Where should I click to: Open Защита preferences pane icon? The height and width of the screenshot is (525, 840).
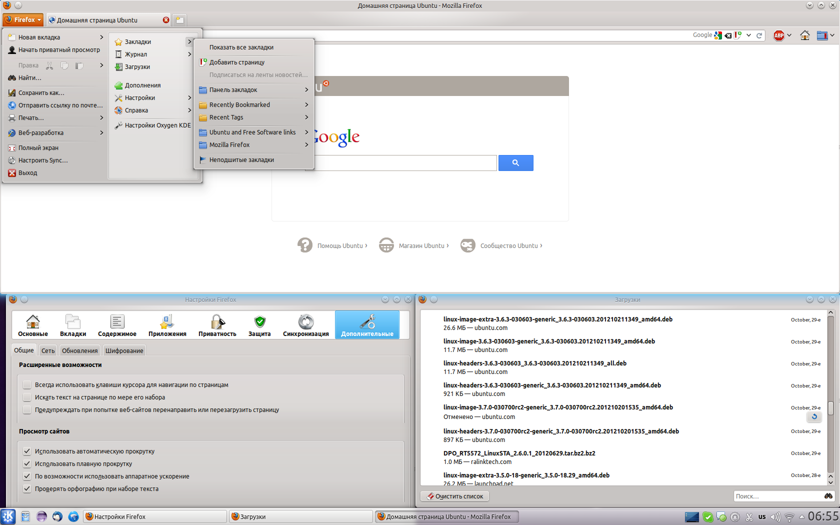(259, 325)
